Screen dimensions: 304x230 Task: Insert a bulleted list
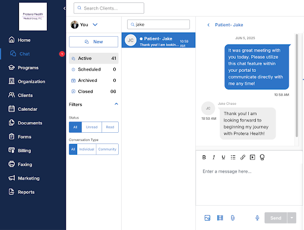coord(233,157)
